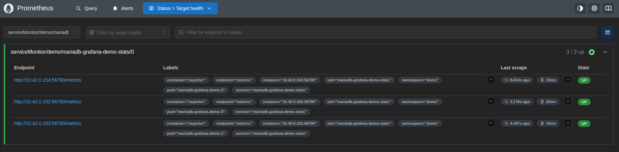The width and height of the screenshot is (619, 152).
Task: Open endpoint http://10.42.0.154:56790/metrics
Action: pyautogui.click(x=48, y=80)
